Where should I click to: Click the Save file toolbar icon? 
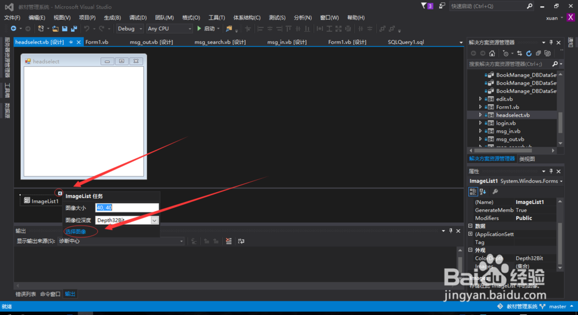65,28
